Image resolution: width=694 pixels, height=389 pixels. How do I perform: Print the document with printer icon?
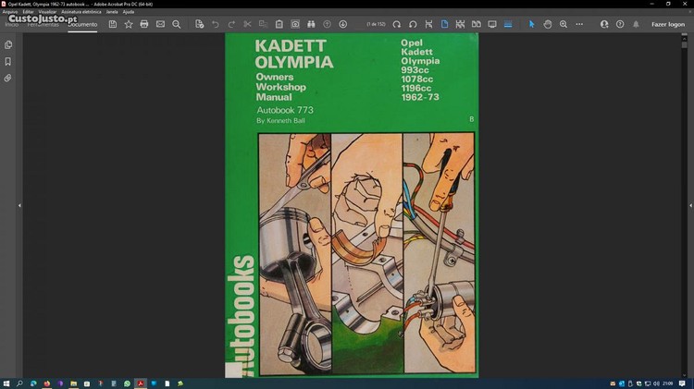(x=144, y=24)
